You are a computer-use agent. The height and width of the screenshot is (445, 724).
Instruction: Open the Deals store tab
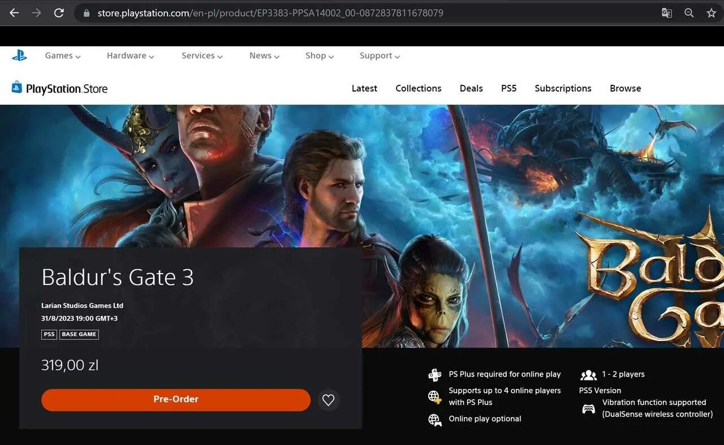point(471,88)
